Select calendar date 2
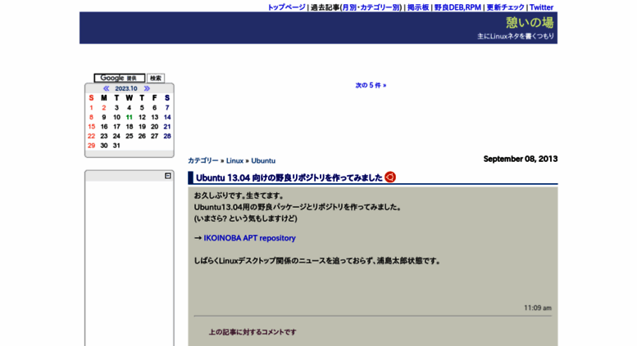Image resolution: width=637 pixels, height=346 pixels. click(x=103, y=108)
